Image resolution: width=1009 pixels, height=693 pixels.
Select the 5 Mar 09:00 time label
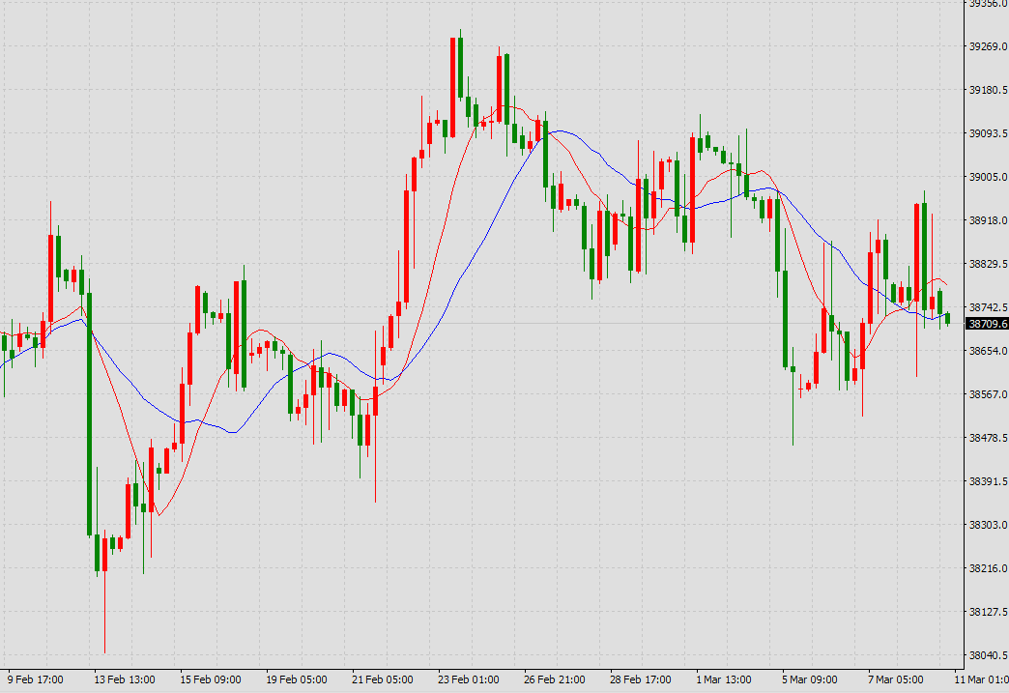[811, 679]
